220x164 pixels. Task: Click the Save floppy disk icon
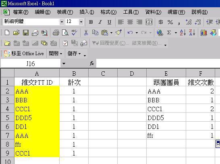click(x=26, y=33)
